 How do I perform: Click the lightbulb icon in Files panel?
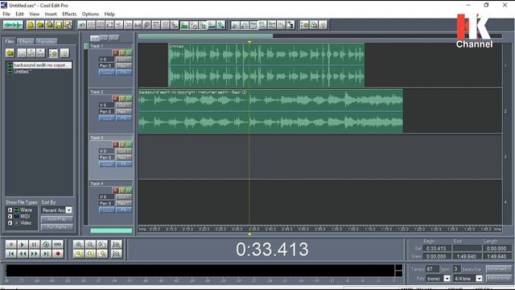tap(64, 53)
